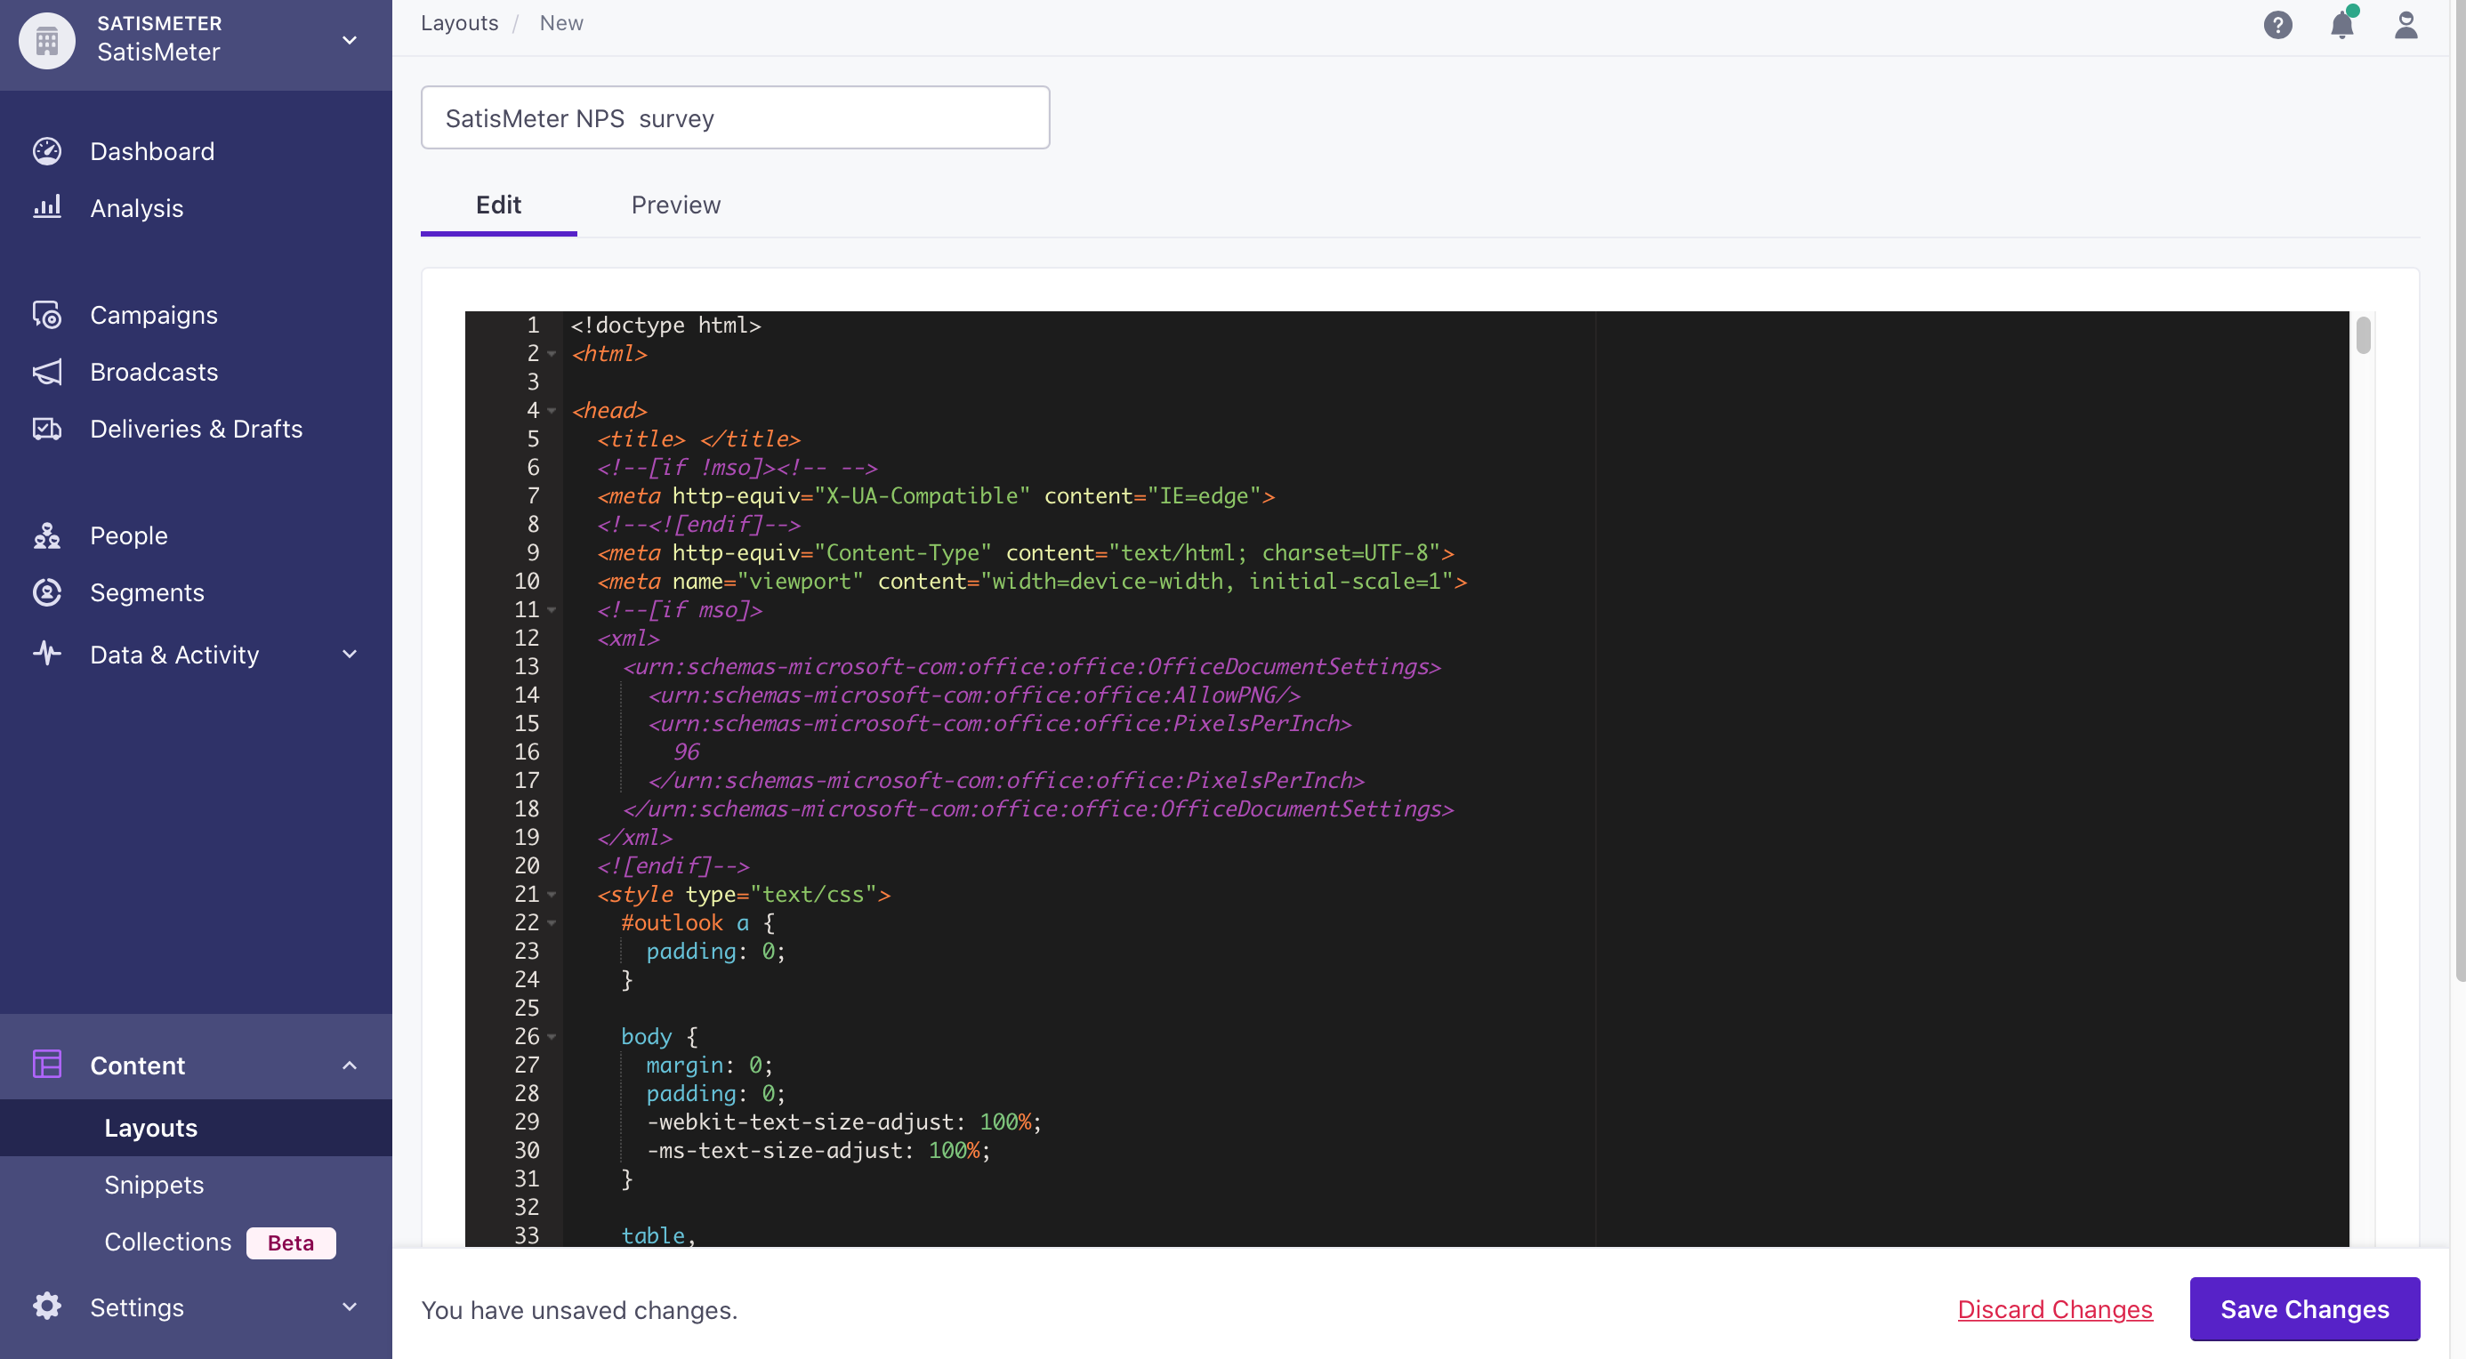Image resolution: width=2466 pixels, height=1359 pixels.
Task: Switch to the Edit tab
Action: [499, 205]
